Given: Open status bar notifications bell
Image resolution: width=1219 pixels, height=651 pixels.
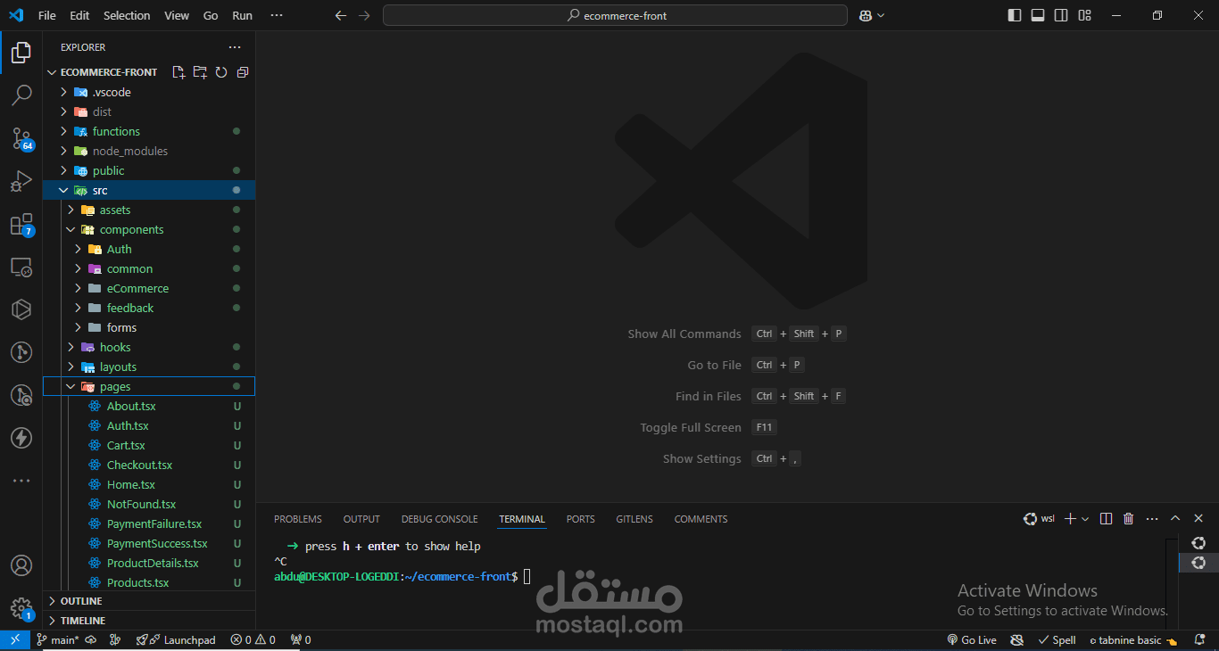Looking at the screenshot, I should pyautogui.click(x=1199, y=639).
